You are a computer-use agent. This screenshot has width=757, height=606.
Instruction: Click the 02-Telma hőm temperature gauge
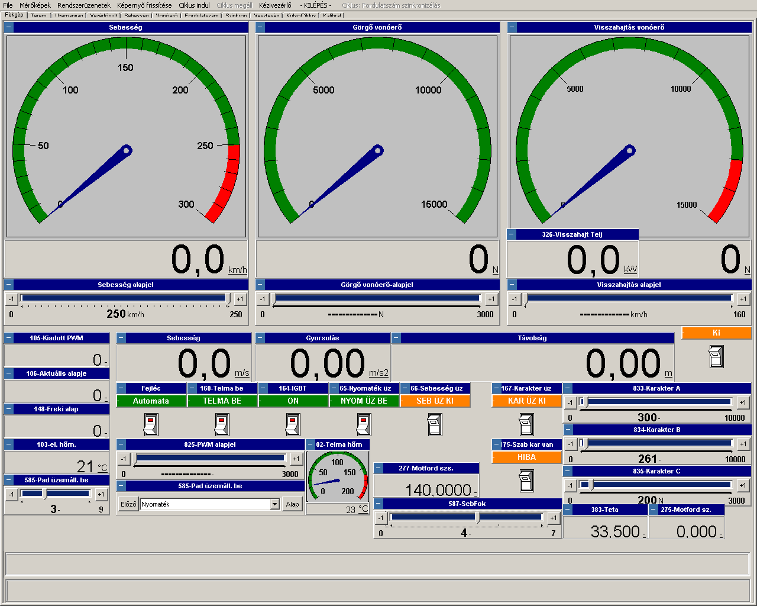338,476
